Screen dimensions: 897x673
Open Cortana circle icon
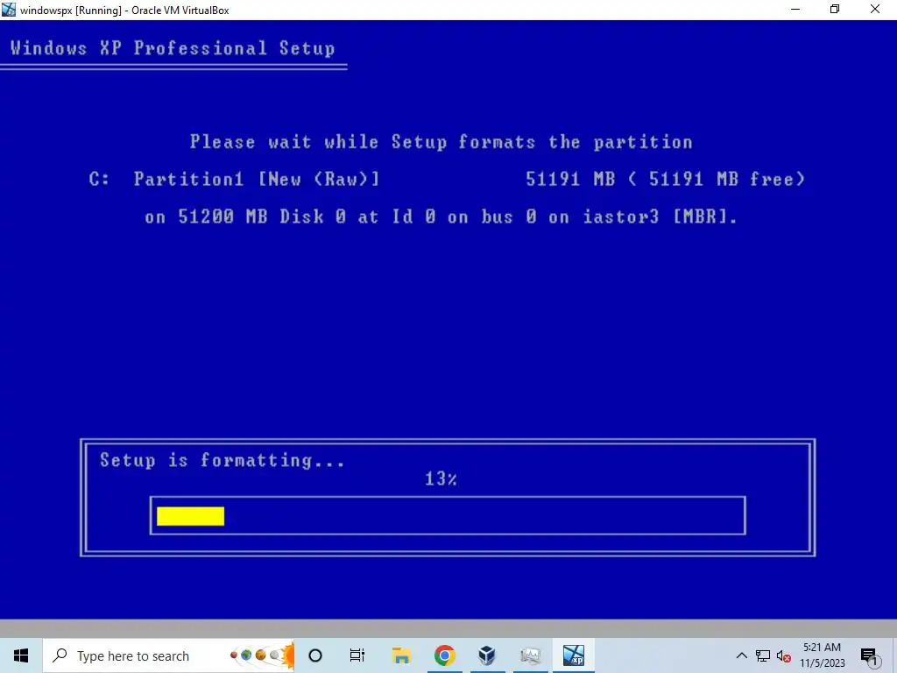[315, 655]
